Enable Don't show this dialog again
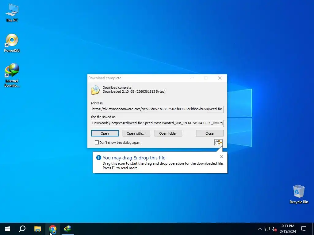This screenshot has height=235, width=314. pyautogui.click(x=97, y=143)
